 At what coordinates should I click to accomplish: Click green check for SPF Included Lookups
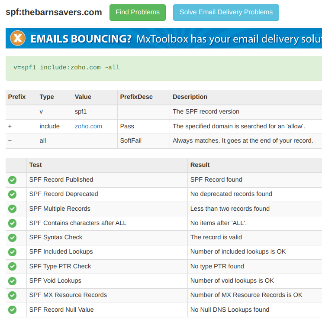click(13, 252)
